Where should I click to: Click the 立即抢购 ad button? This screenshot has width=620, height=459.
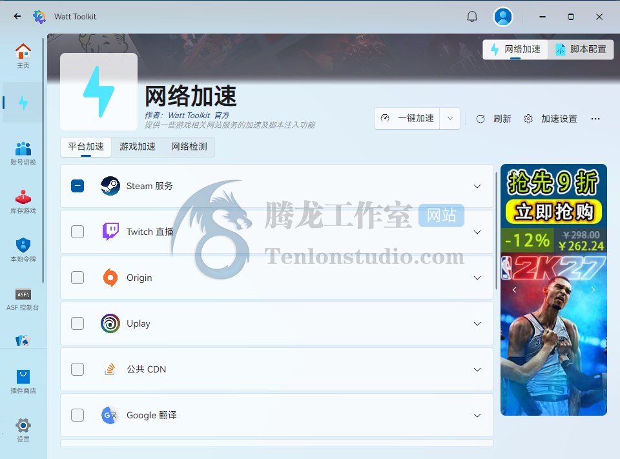pyautogui.click(x=553, y=212)
